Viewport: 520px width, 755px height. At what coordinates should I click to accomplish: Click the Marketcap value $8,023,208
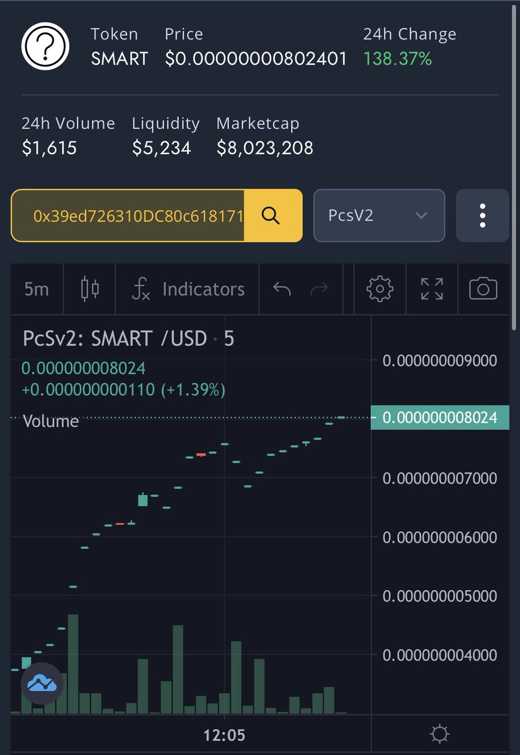pos(265,148)
